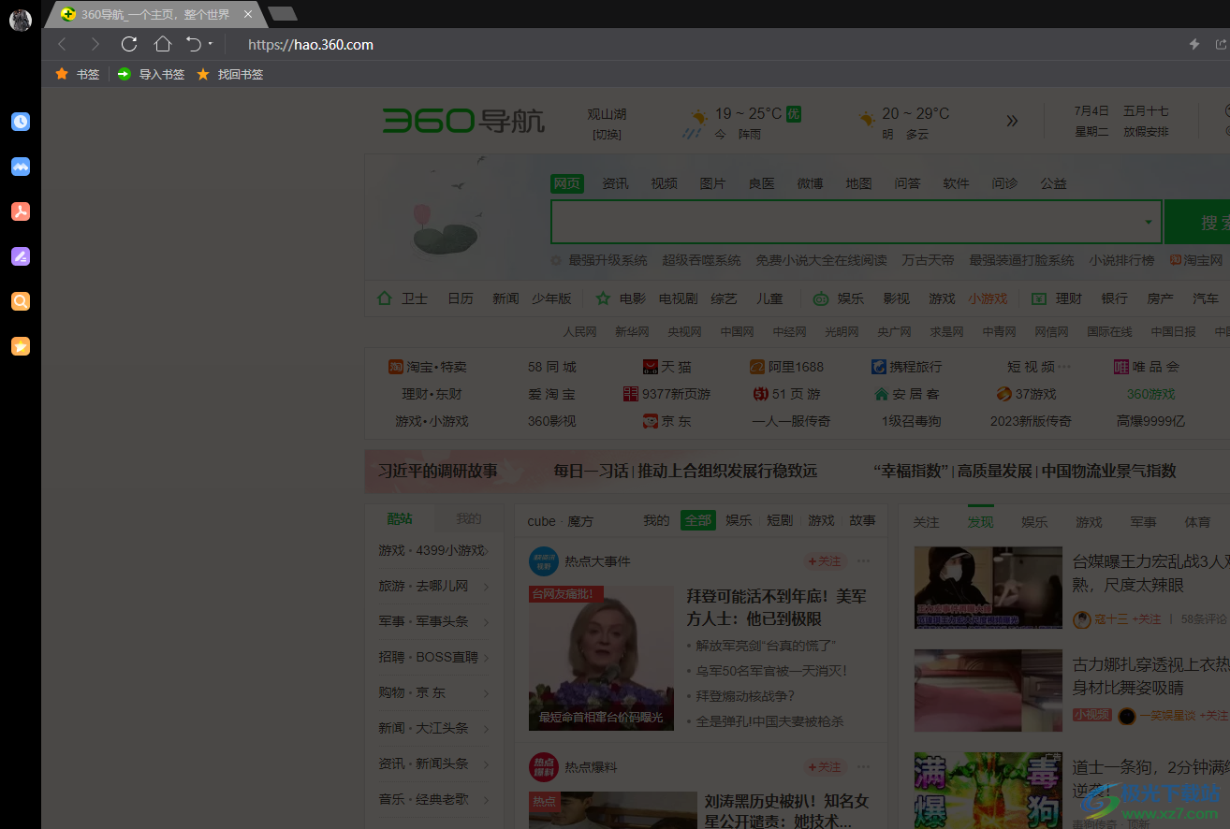The image size is (1230, 829).
Task: Focus the hao.360.com address bar
Action: [x=310, y=44]
